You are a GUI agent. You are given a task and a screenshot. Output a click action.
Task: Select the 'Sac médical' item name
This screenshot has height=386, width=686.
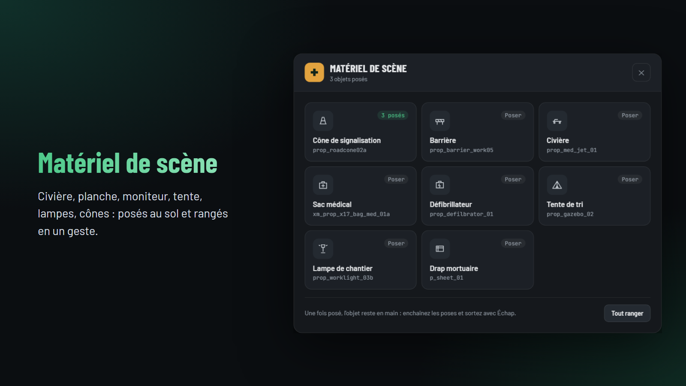(x=332, y=205)
